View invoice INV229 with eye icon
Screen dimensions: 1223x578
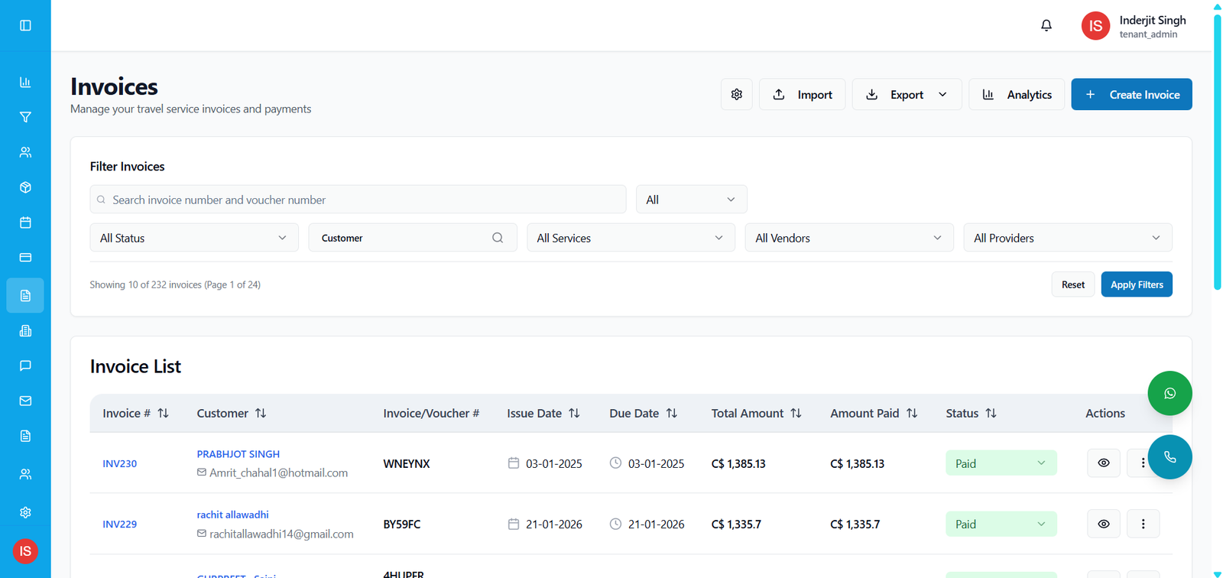coord(1103,524)
